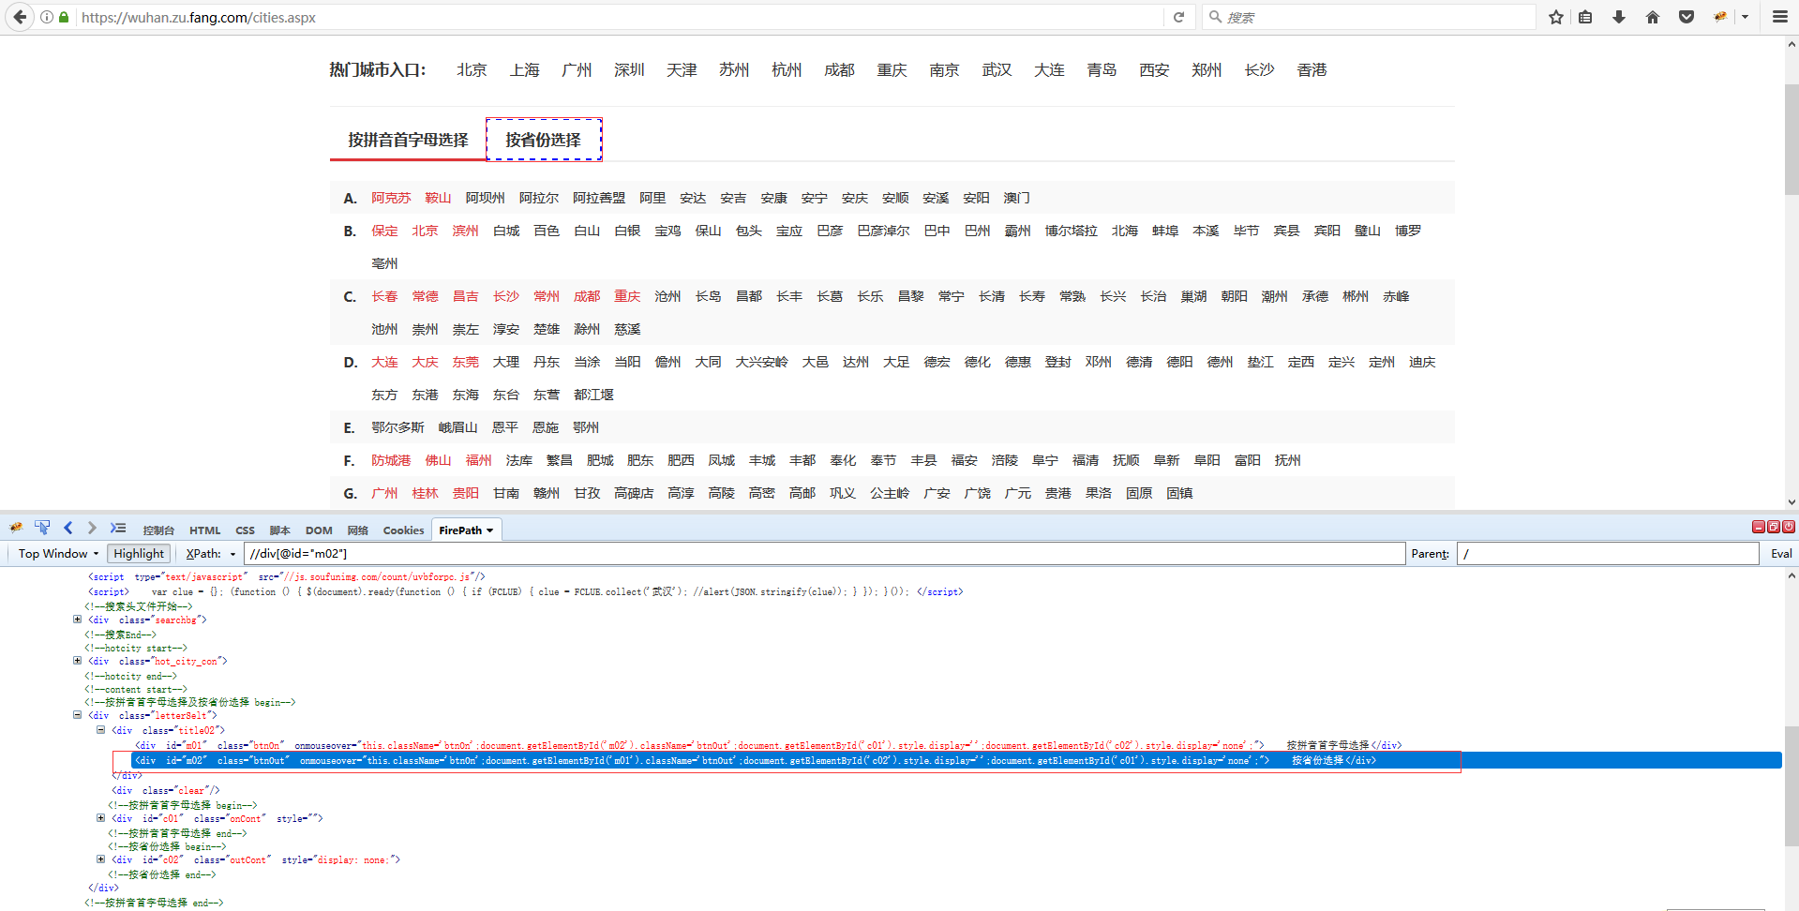
Task: Click the web page vertical scrollbar
Action: (1792, 141)
